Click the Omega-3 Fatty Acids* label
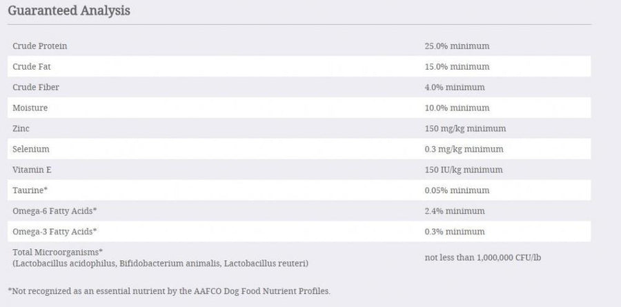Screen dimensions: 621x307 pyautogui.click(x=55, y=232)
